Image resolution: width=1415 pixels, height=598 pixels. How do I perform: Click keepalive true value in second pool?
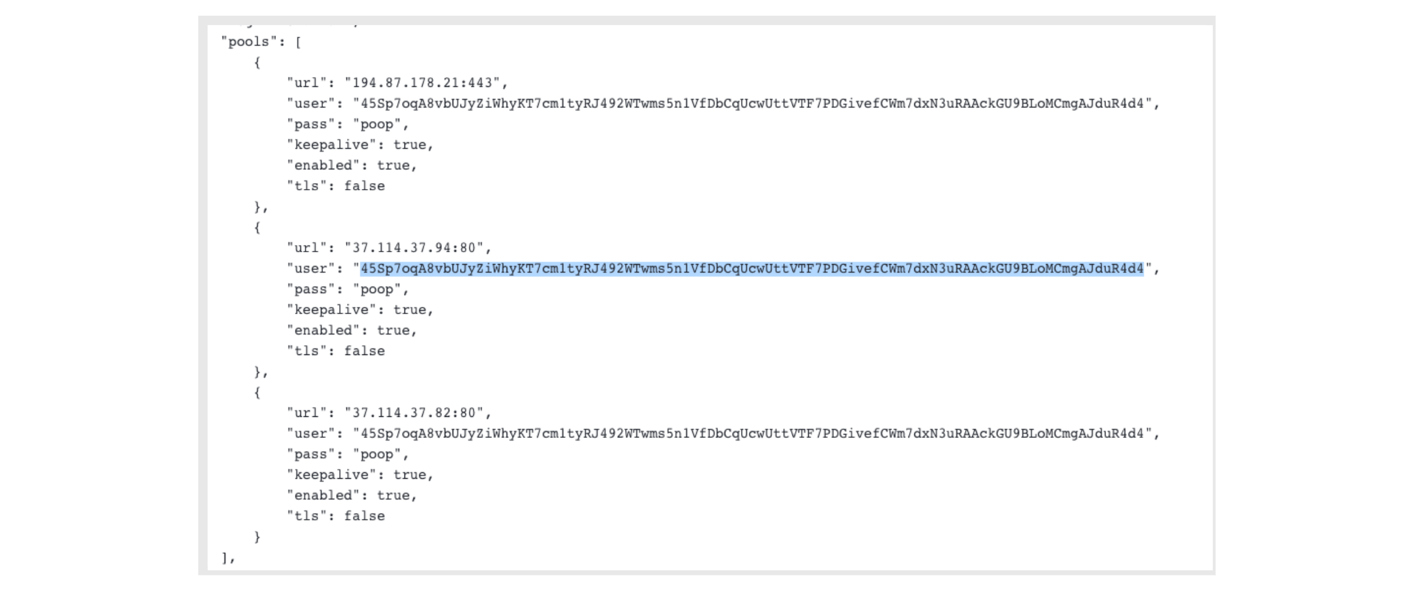coord(410,310)
